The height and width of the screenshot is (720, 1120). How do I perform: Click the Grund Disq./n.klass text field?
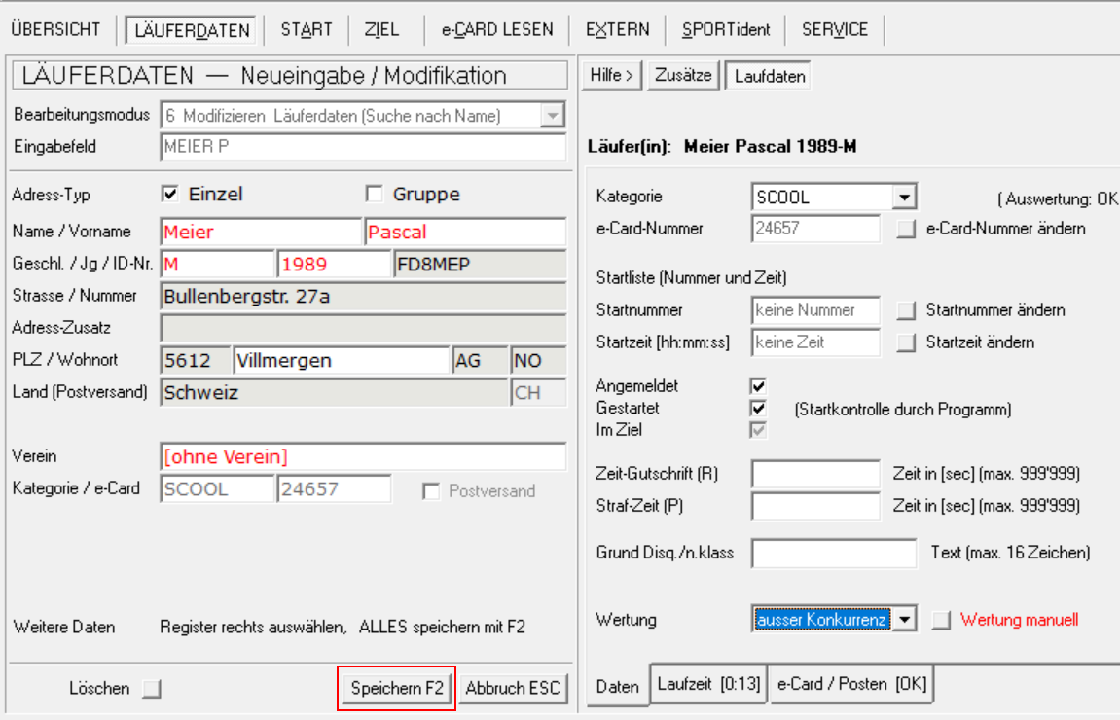(834, 553)
